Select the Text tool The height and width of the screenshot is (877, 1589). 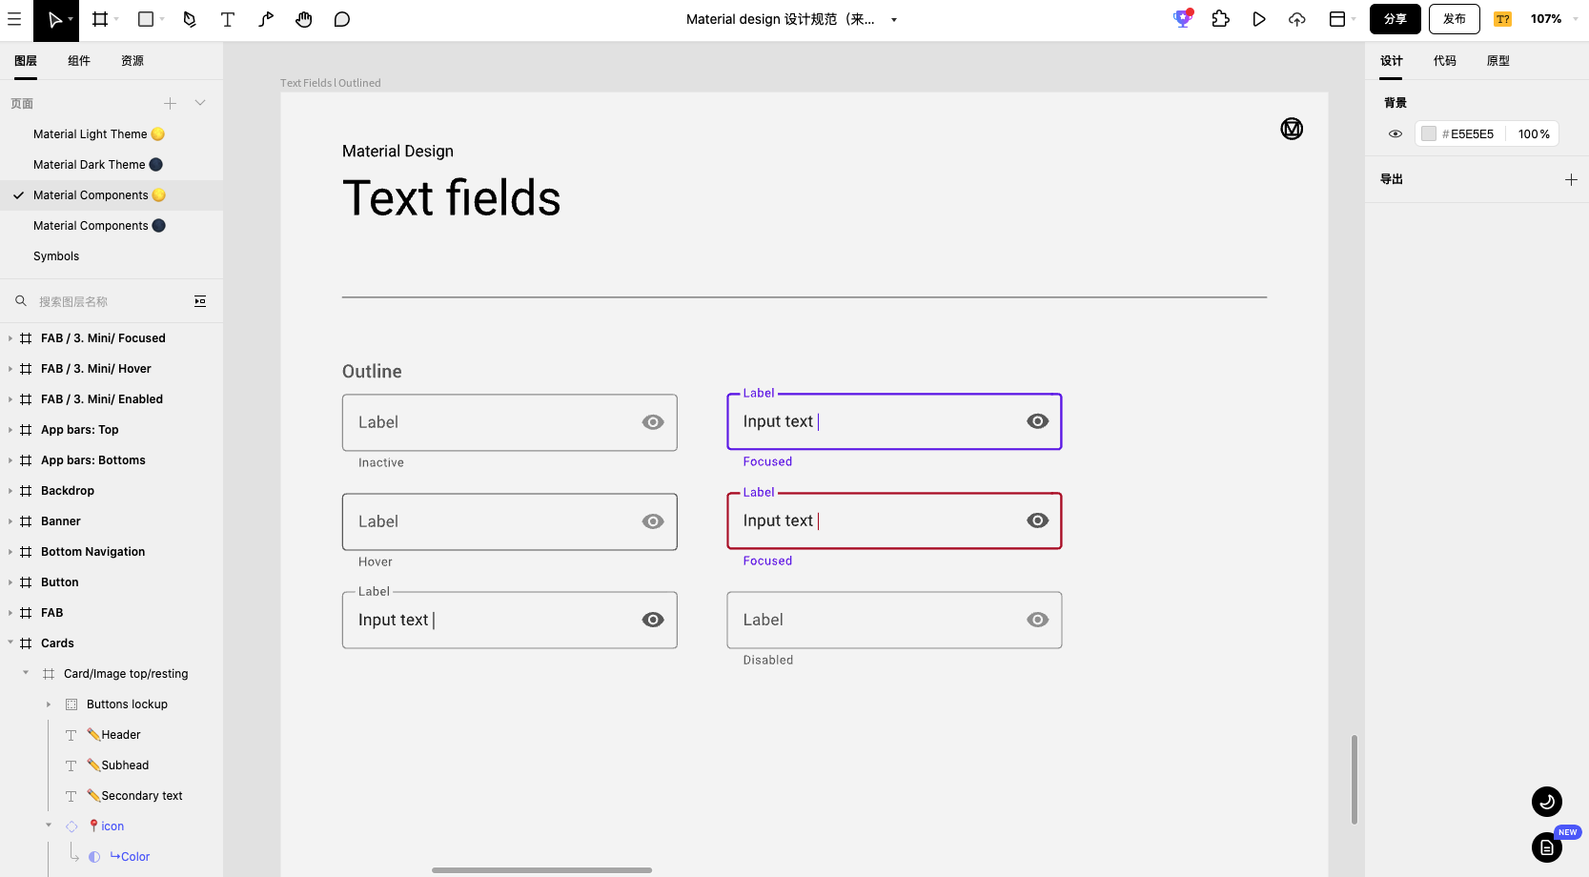click(228, 19)
